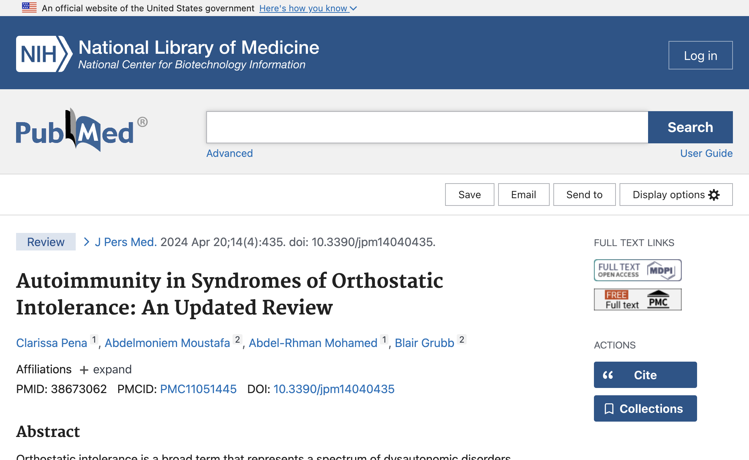Open PMC11051445 link
This screenshot has width=749, height=460.
click(198, 389)
